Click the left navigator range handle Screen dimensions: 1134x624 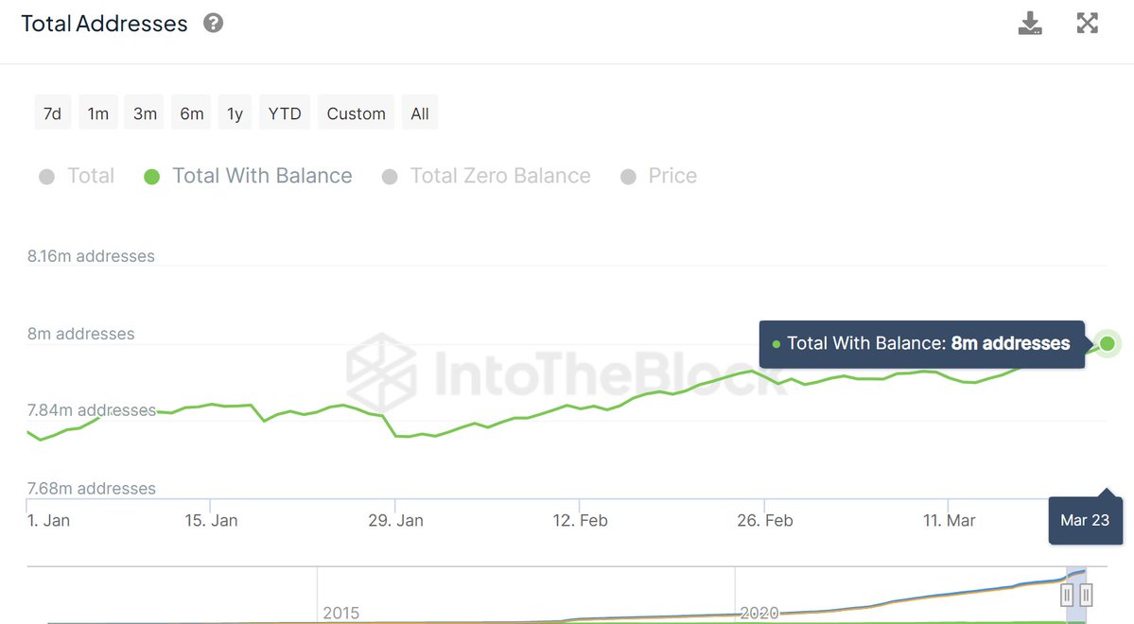1067,595
